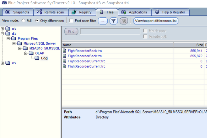The height and width of the screenshot is (138, 207).
Task: Select c:\ in the tree
Action: (x=14, y=29)
